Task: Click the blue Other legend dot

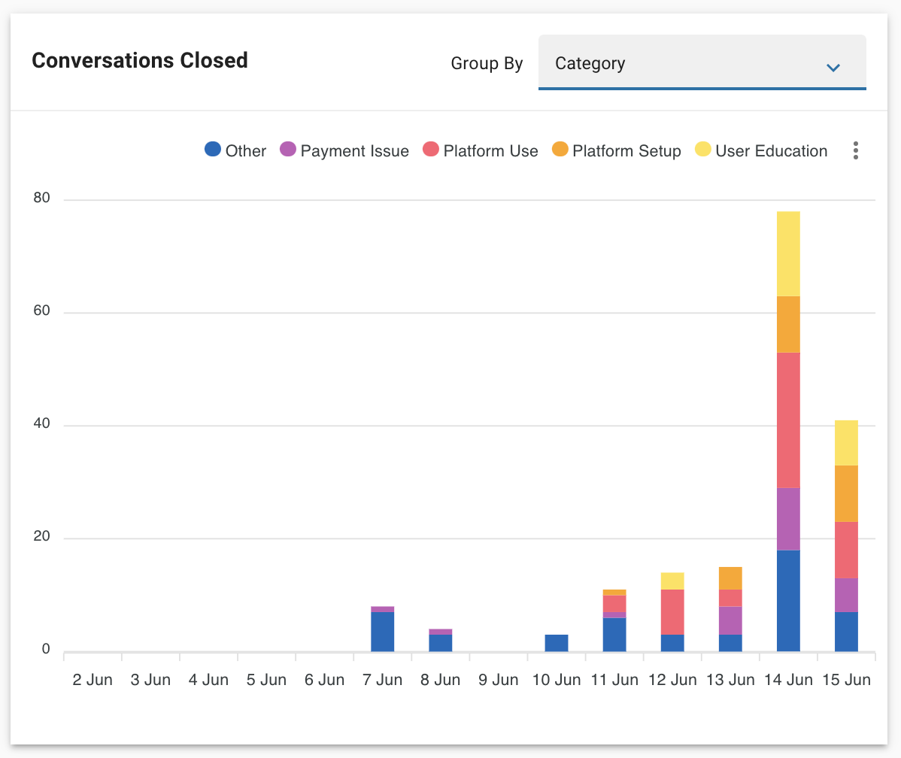Action: pyautogui.click(x=213, y=150)
